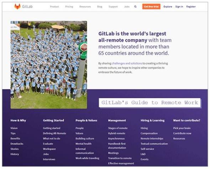Open the Self-service link
The width and height of the screenshot is (210, 169).
pos(147,149)
